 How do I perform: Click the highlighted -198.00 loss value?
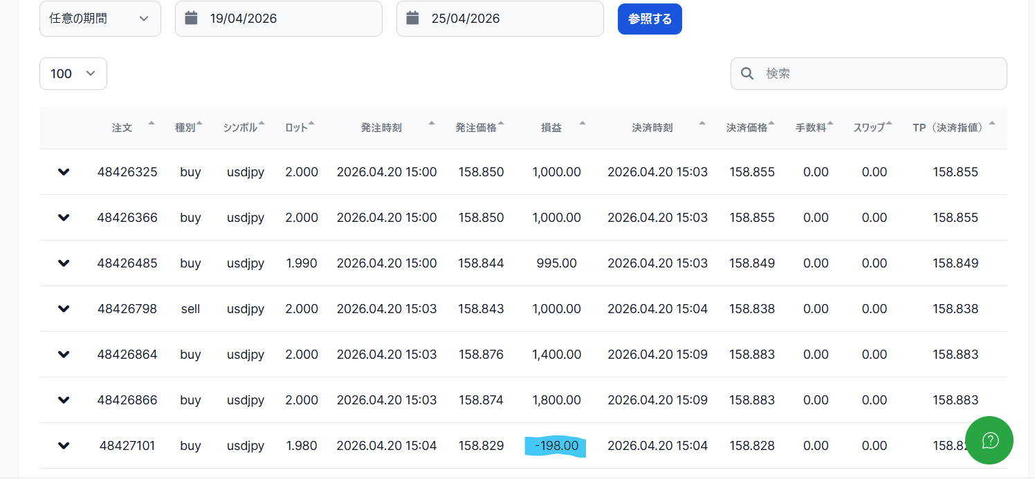click(556, 446)
